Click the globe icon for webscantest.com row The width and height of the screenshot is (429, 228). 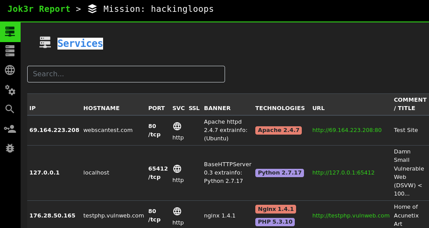point(177,126)
